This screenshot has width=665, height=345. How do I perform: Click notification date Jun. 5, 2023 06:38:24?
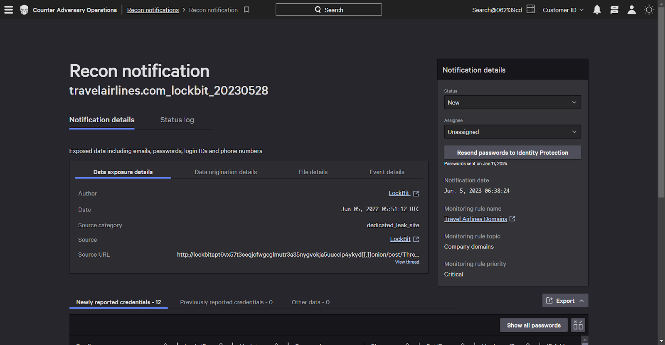(477, 191)
